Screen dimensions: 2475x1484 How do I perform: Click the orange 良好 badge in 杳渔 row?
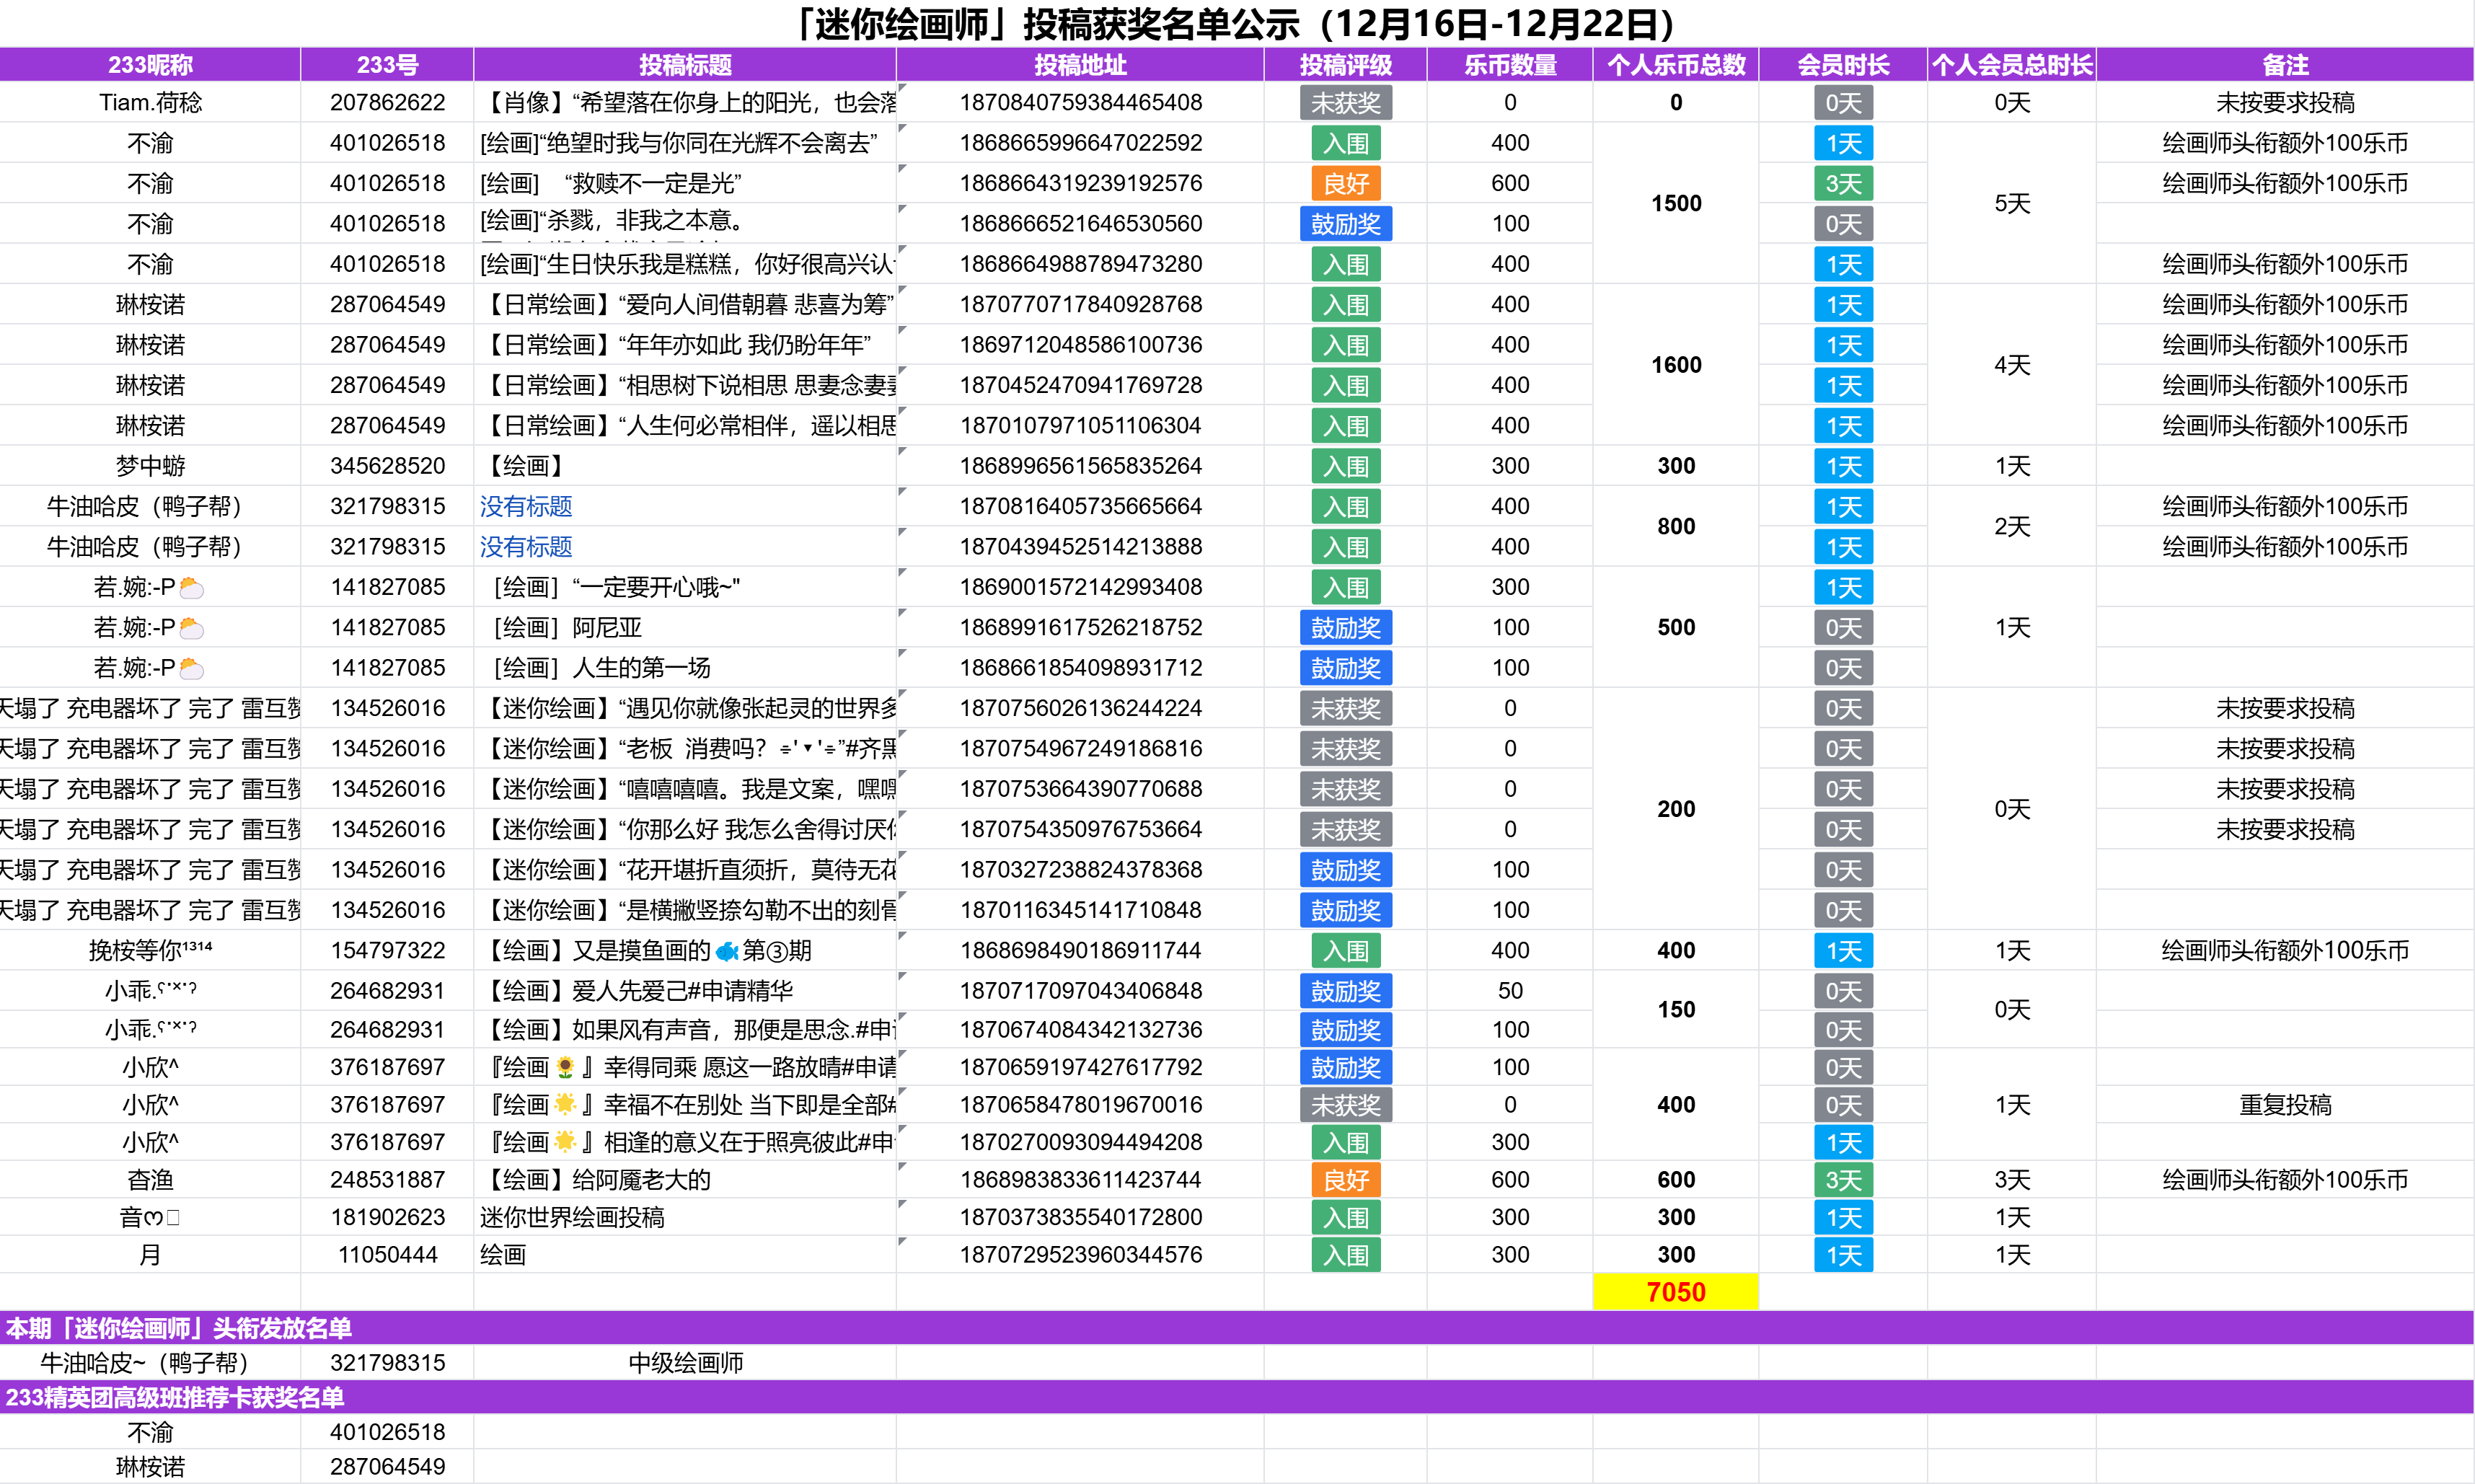point(1345,1180)
